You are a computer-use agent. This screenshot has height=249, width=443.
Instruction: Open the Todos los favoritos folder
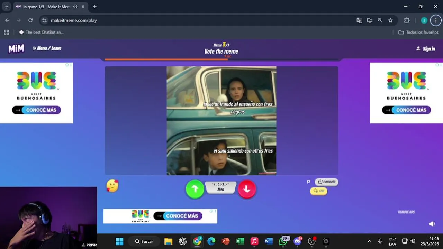tap(418, 32)
